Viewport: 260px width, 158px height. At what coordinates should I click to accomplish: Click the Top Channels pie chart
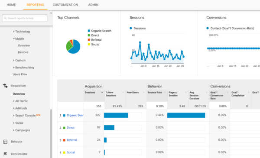pos(73,47)
